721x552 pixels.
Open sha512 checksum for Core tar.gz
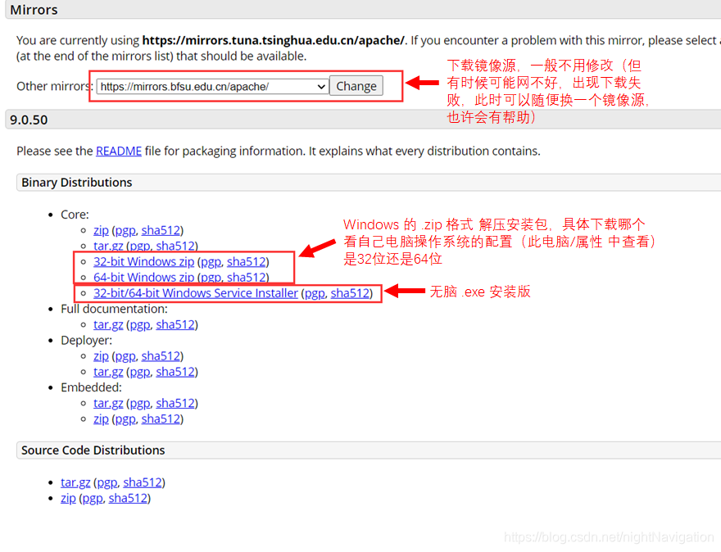pyautogui.click(x=175, y=246)
